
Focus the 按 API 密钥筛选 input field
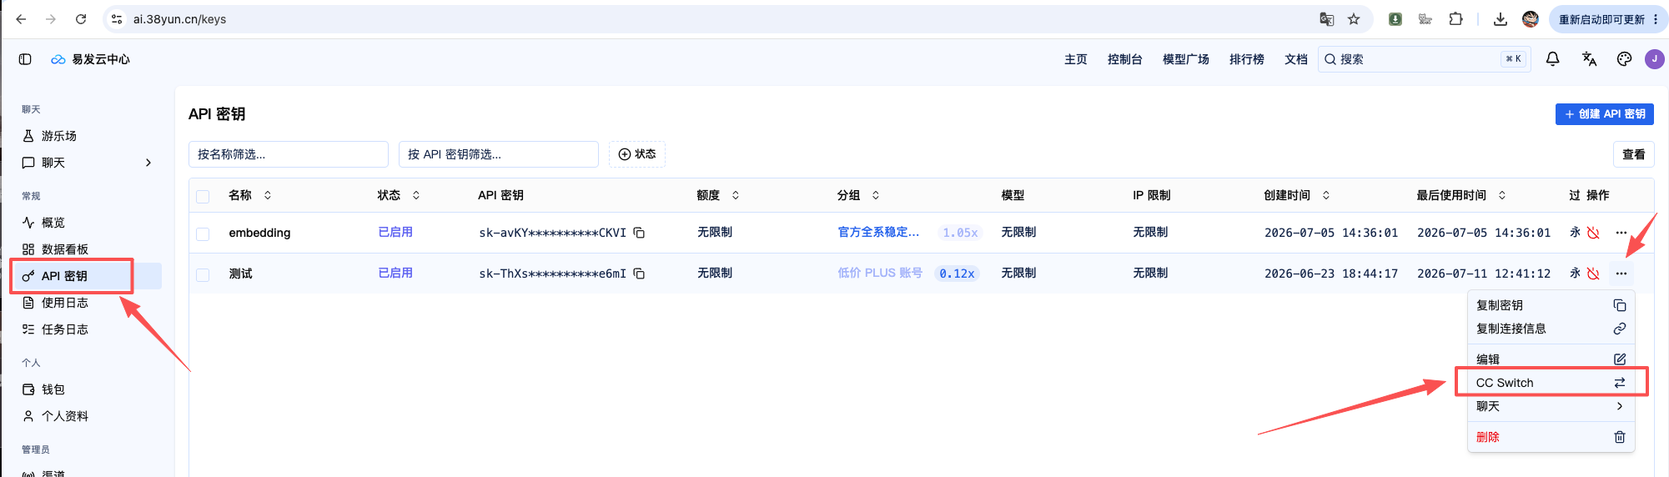pos(499,154)
